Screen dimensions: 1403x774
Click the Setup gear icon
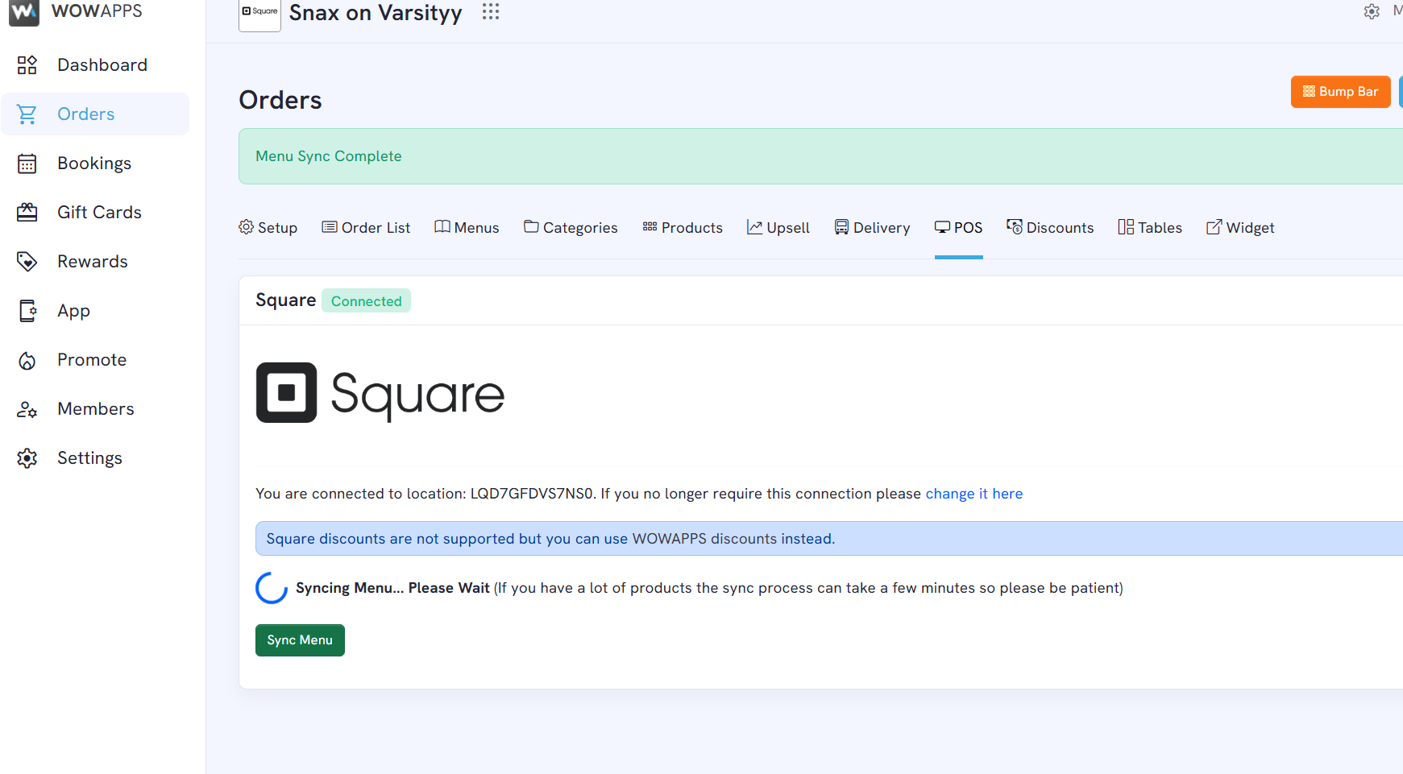coord(247,227)
